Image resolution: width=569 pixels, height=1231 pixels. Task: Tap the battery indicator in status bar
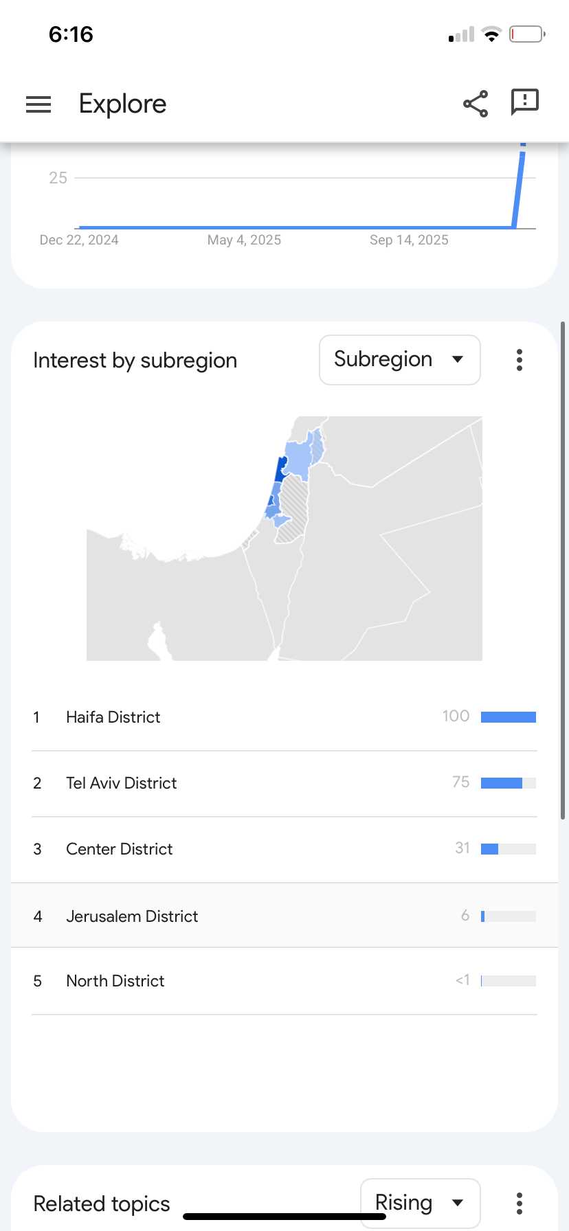[526, 34]
